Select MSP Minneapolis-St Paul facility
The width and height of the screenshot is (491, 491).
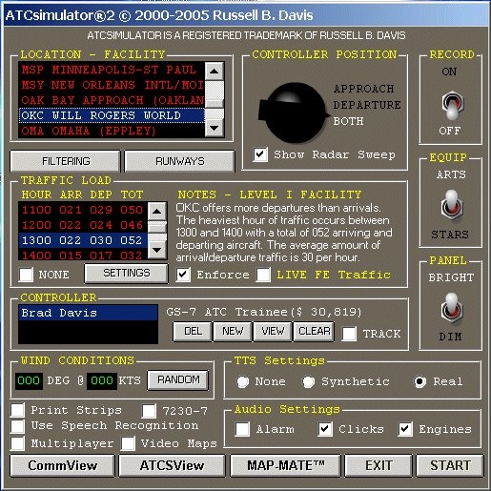pos(112,70)
